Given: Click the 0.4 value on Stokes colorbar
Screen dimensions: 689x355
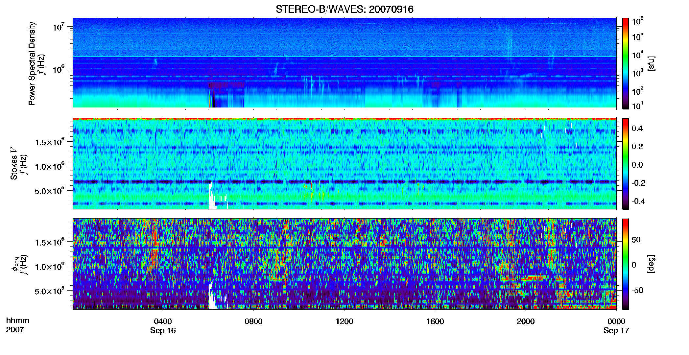Looking at the screenshot, I should (637, 129).
